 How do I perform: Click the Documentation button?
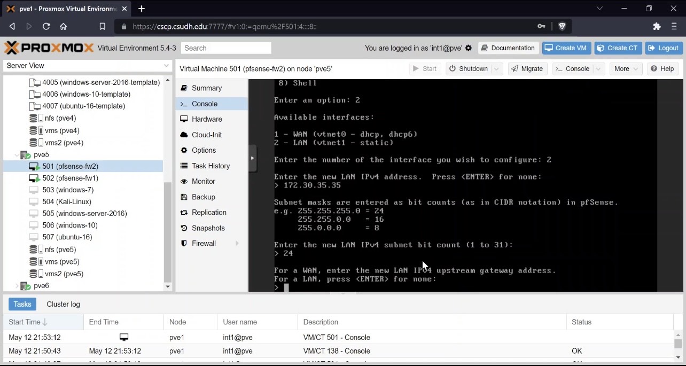(508, 48)
